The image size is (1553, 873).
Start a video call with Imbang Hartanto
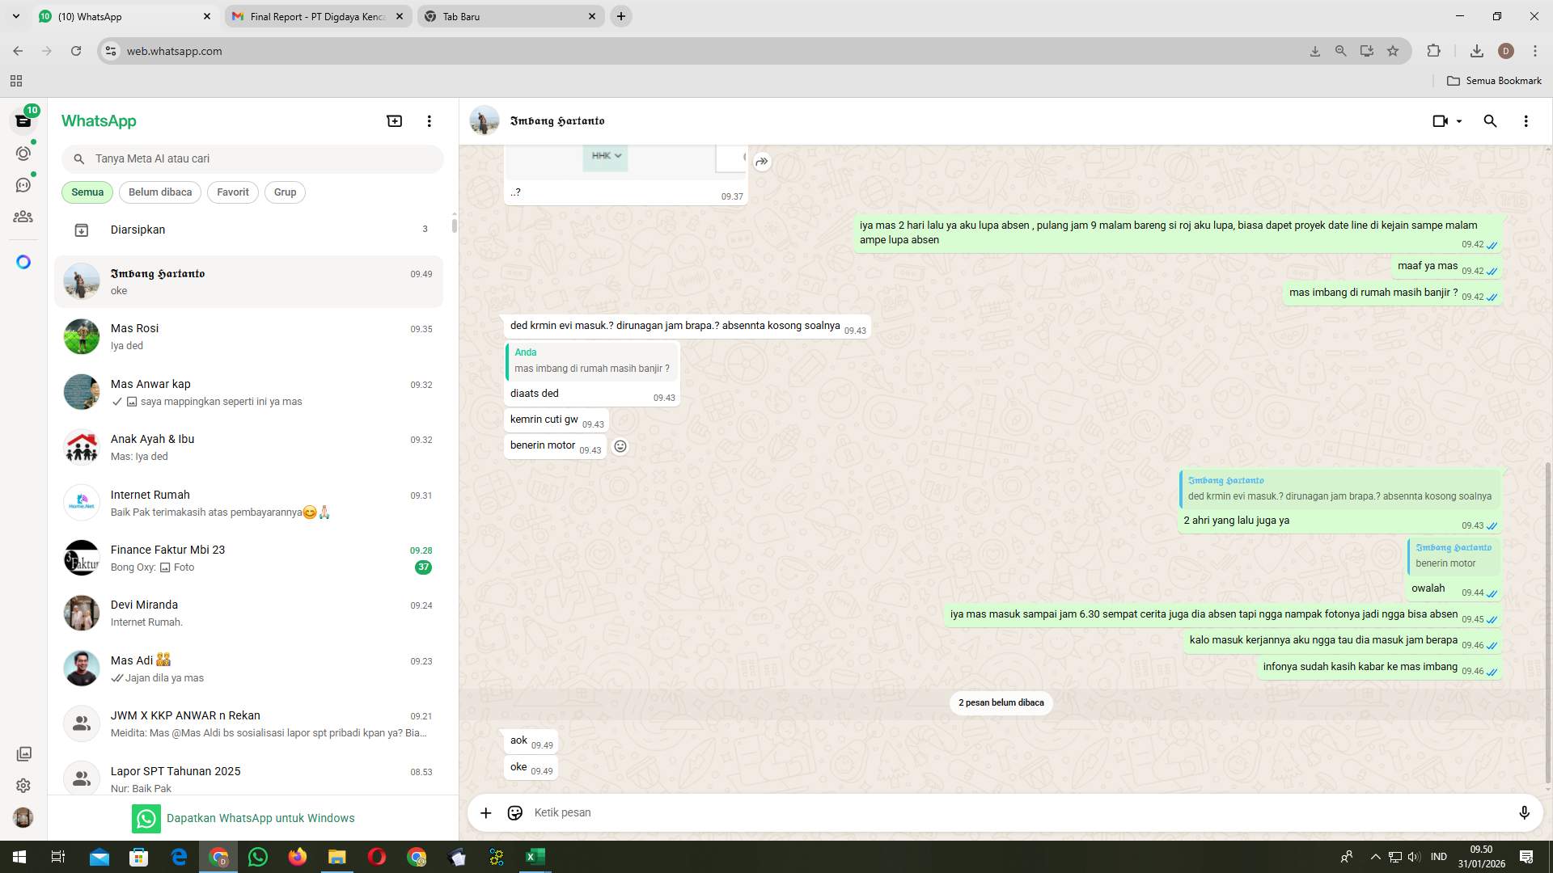tap(1440, 120)
